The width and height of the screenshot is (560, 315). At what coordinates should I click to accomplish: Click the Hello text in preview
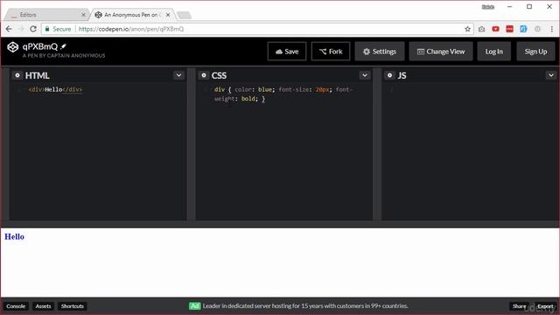click(x=14, y=236)
